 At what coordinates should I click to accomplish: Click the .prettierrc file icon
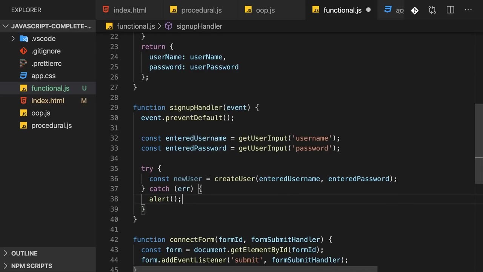(24, 63)
